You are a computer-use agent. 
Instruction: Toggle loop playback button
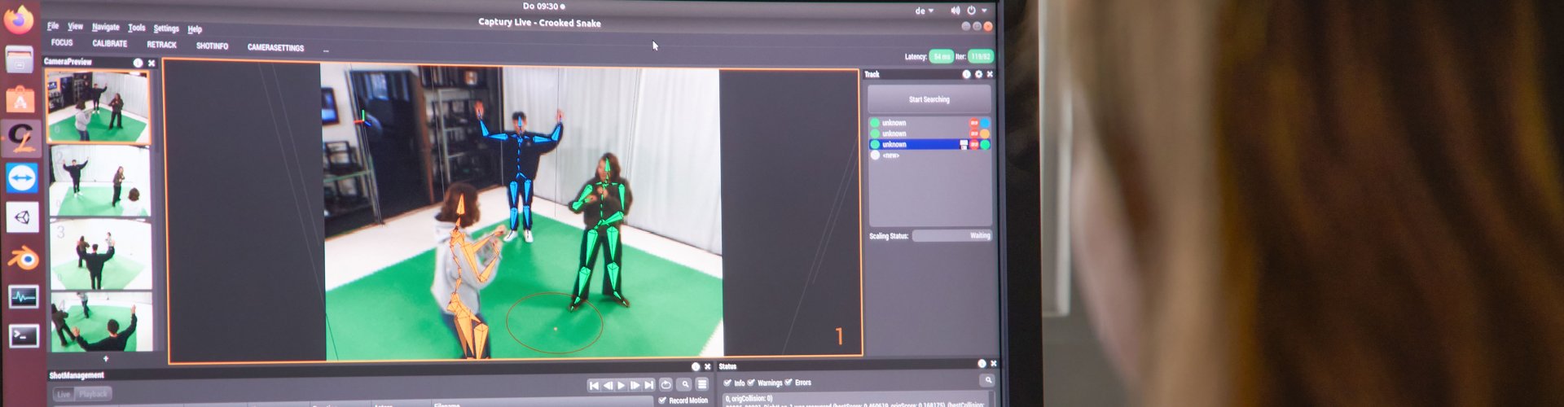pos(666,385)
